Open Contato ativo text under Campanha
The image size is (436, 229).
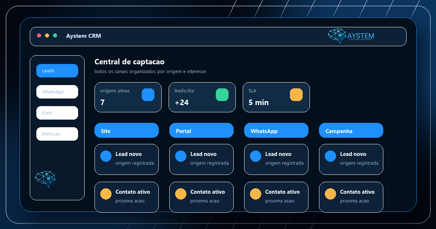357,192
